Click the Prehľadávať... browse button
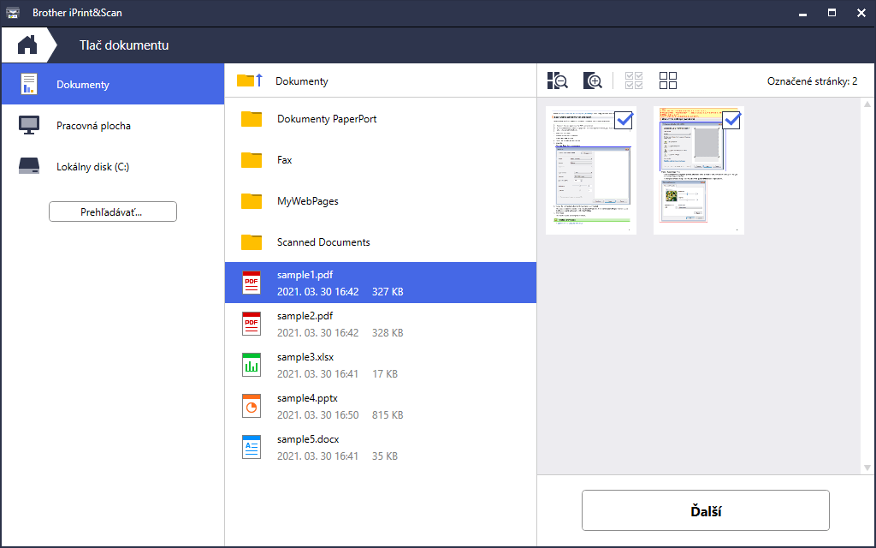The height and width of the screenshot is (548, 876). coord(113,211)
